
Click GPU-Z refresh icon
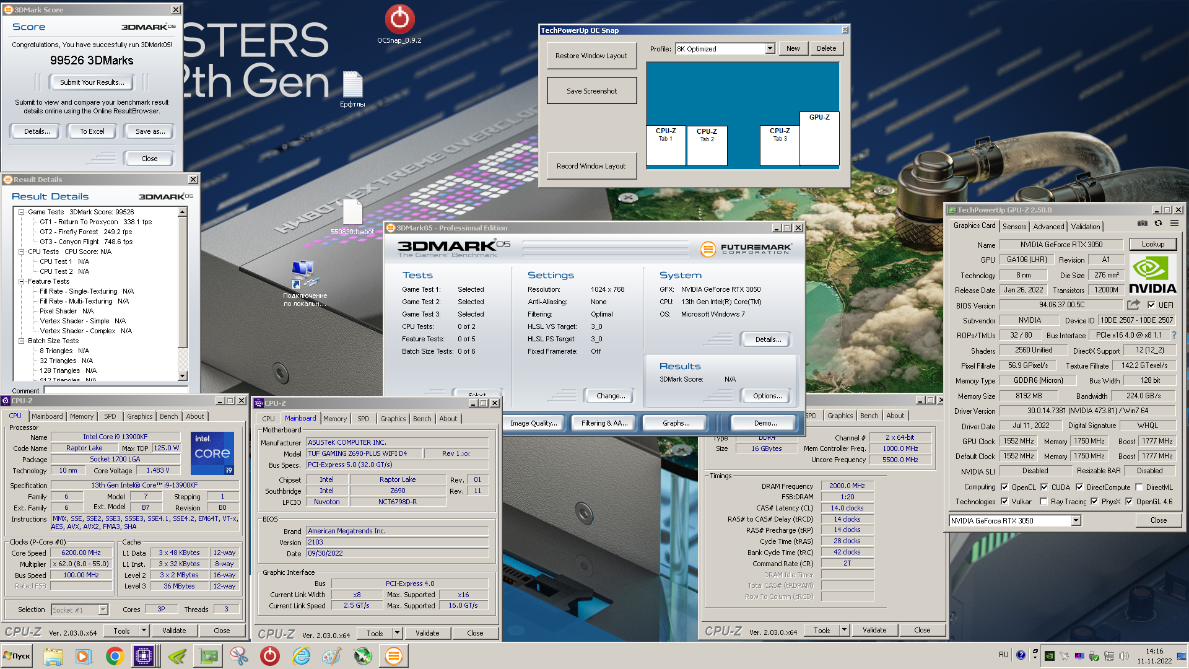(x=1158, y=224)
